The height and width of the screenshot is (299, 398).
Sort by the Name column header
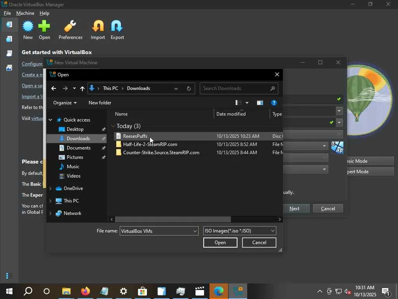click(164, 114)
